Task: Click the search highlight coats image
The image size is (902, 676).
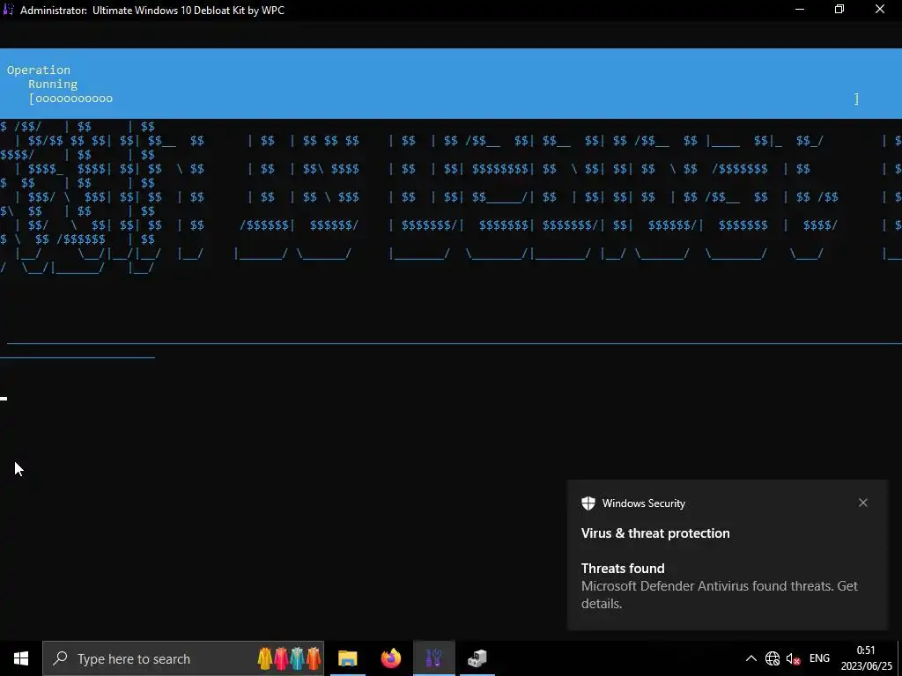Action: [x=289, y=658]
